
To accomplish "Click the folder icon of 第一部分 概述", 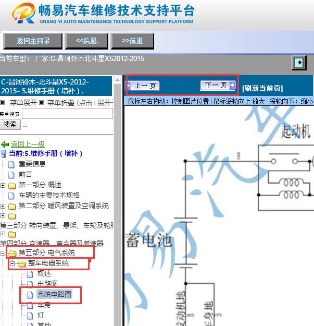I will [x=12, y=186].
